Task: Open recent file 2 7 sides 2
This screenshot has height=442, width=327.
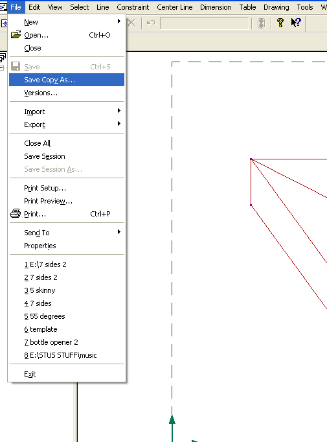Action: click(67, 277)
